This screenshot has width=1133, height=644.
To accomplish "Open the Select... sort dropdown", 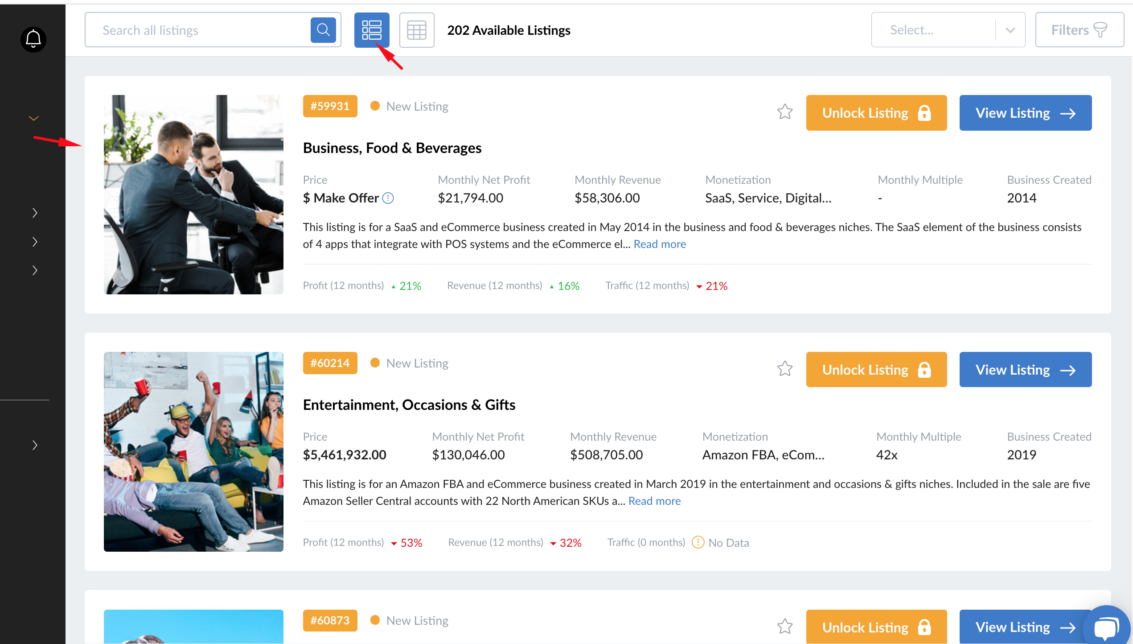I will [948, 30].
